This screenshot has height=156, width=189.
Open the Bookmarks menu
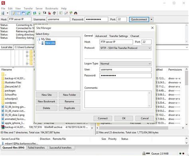tap(52, 8)
